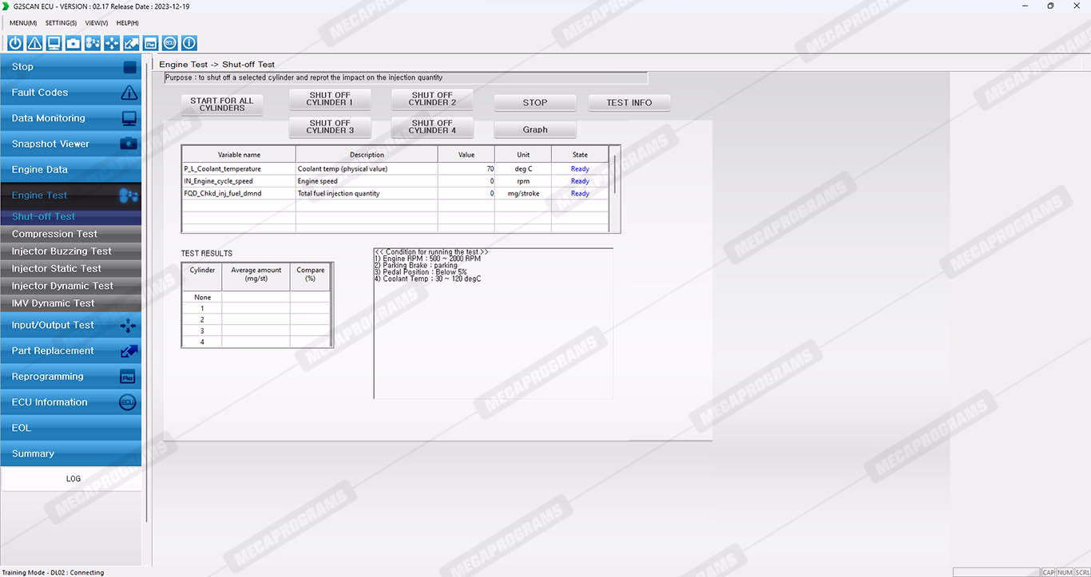Open Summary in the sidebar
The height and width of the screenshot is (577, 1091).
[71, 453]
